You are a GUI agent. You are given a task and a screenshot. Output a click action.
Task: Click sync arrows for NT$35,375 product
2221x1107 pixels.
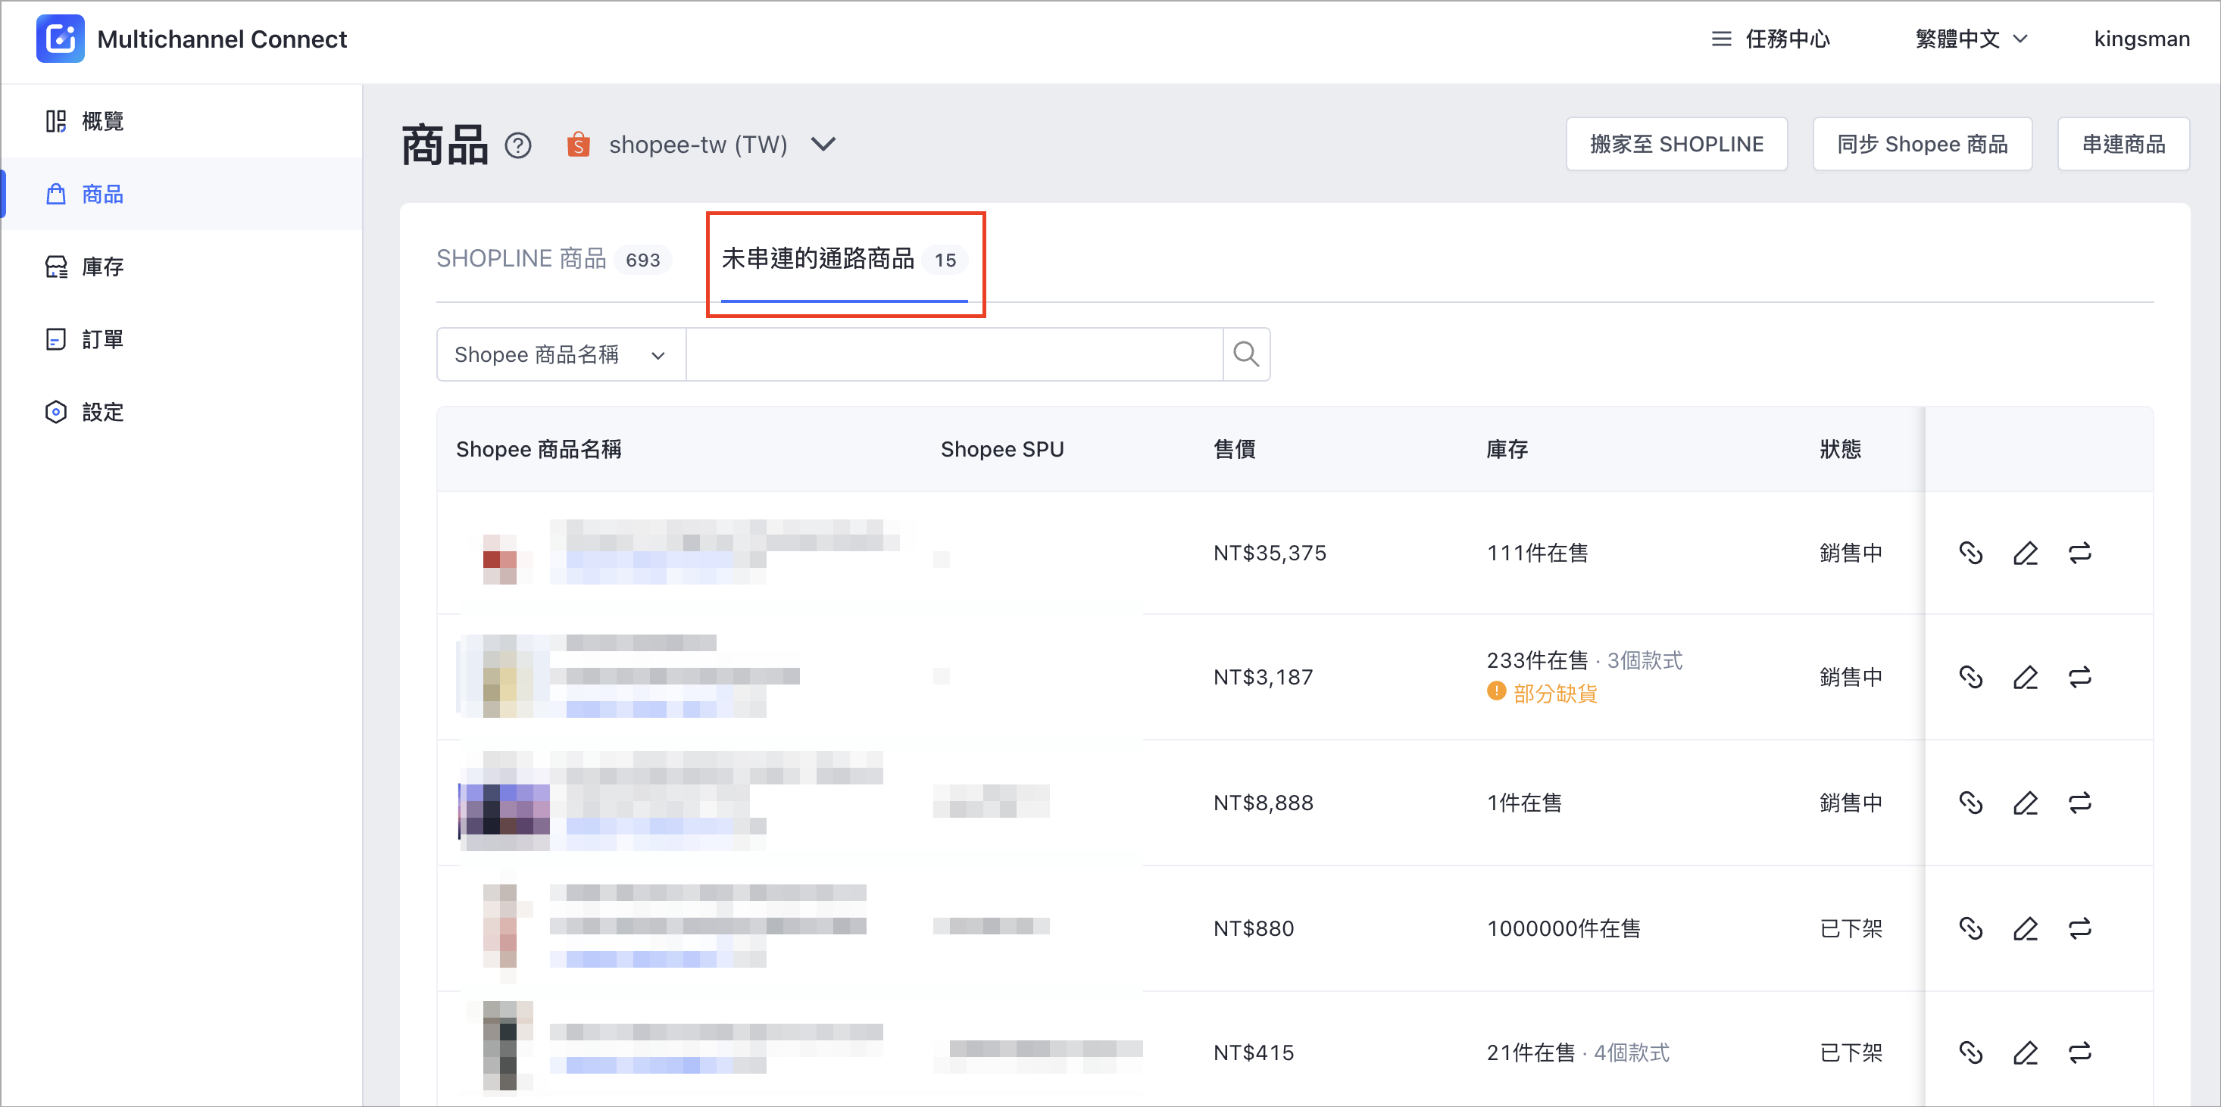pyautogui.click(x=2079, y=553)
